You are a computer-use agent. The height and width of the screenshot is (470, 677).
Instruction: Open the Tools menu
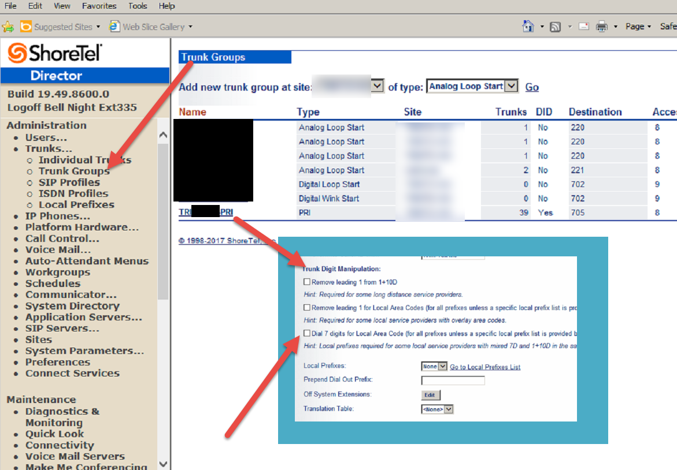(x=137, y=6)
